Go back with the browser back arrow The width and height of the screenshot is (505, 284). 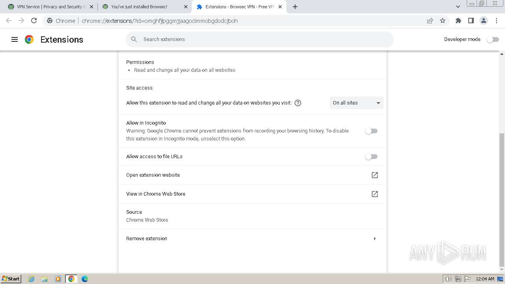click(9, 21)
